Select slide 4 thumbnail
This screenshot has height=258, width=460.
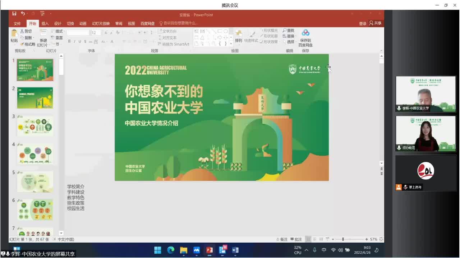(x=35, y=154)
